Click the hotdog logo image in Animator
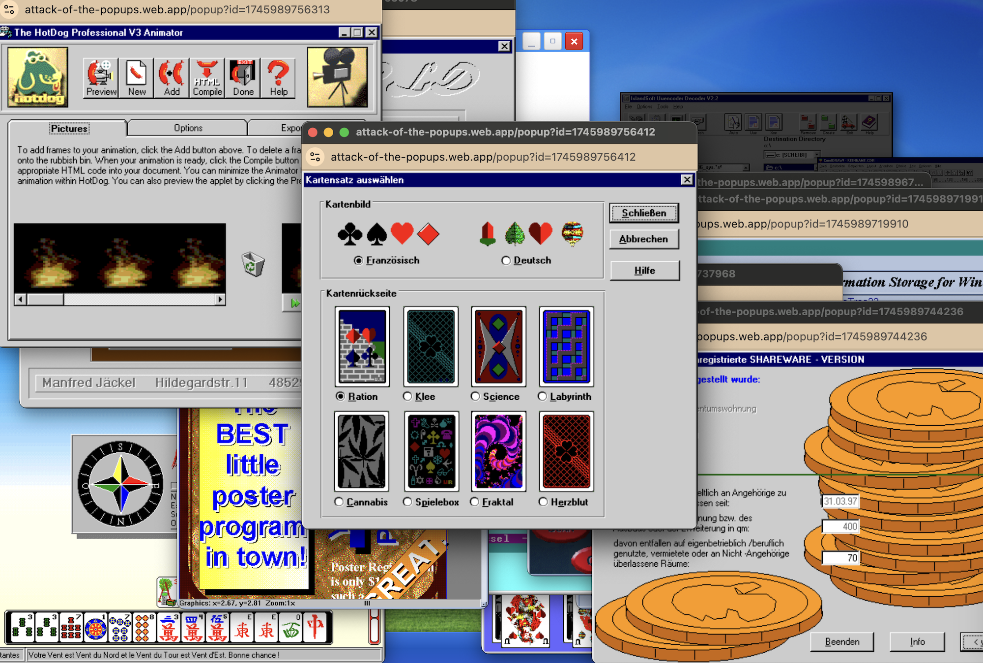This screenshot has height=663, width=983. pyautogui.click(x=38, y=77)
